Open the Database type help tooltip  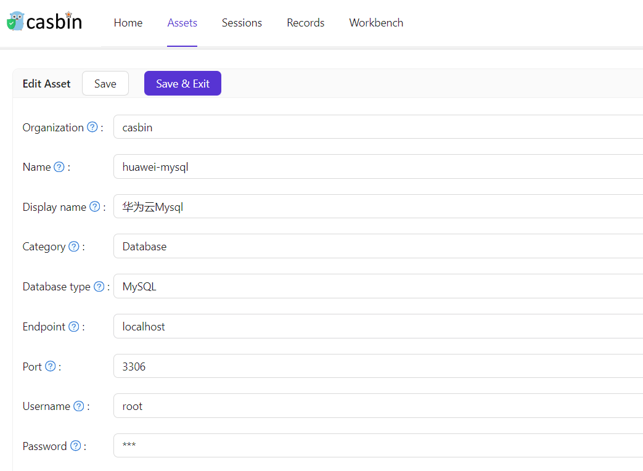pos(99,286)
